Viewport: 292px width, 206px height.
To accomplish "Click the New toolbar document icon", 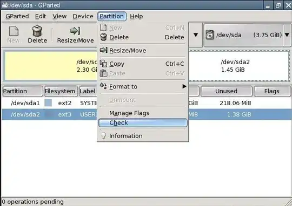I will click(x=14, y=31).
